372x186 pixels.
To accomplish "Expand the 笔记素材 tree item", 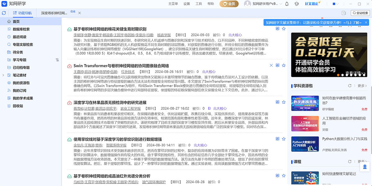I will point(3,75).
